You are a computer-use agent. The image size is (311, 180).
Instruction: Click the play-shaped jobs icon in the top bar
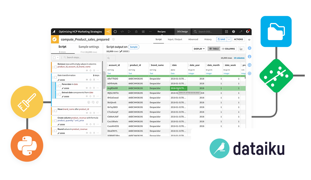(x=129, y=31)
